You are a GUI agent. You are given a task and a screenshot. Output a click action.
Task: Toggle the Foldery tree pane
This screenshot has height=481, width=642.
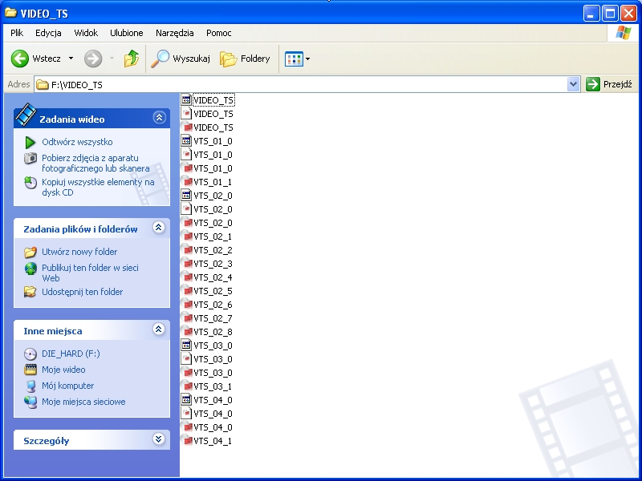point(245,59)
